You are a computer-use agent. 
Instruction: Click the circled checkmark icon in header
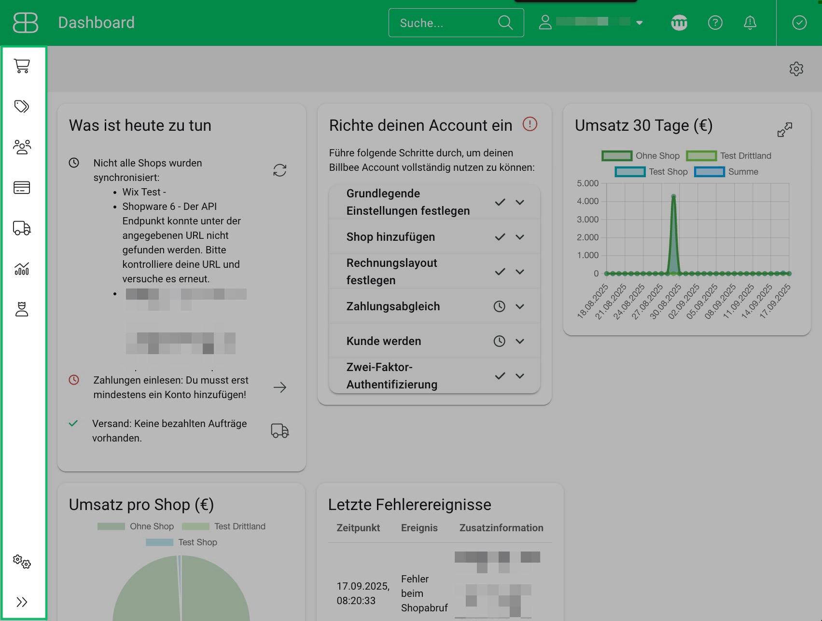tap(799, 23)
